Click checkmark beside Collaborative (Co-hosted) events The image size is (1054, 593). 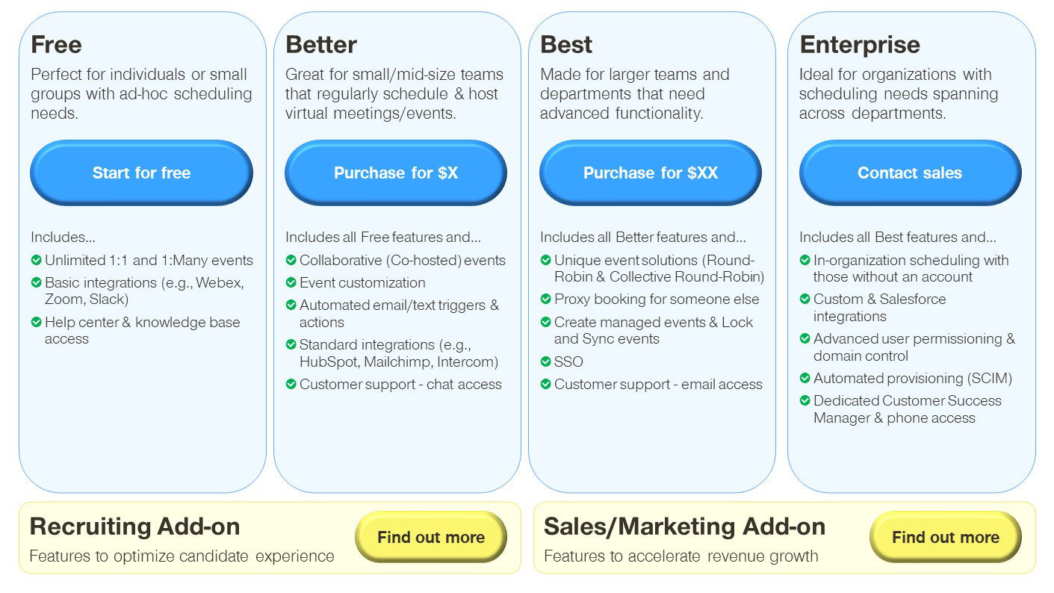(291, 261)
